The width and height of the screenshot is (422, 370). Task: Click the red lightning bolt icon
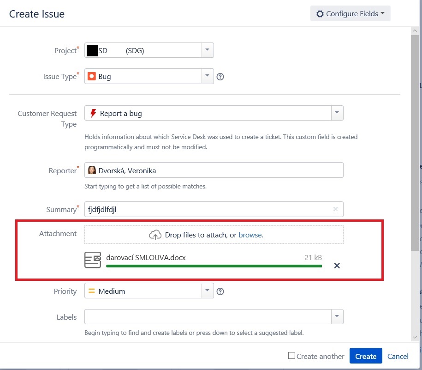tap(93, 113)
